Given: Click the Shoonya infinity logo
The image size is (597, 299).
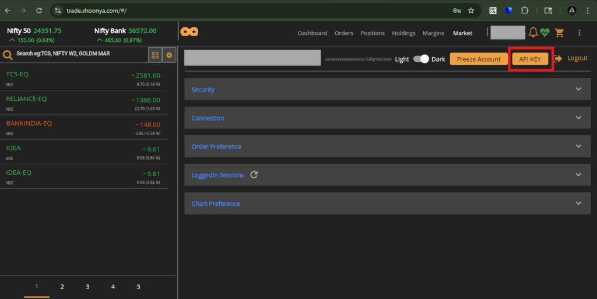Looking at the screenshot, I should 189,32.
